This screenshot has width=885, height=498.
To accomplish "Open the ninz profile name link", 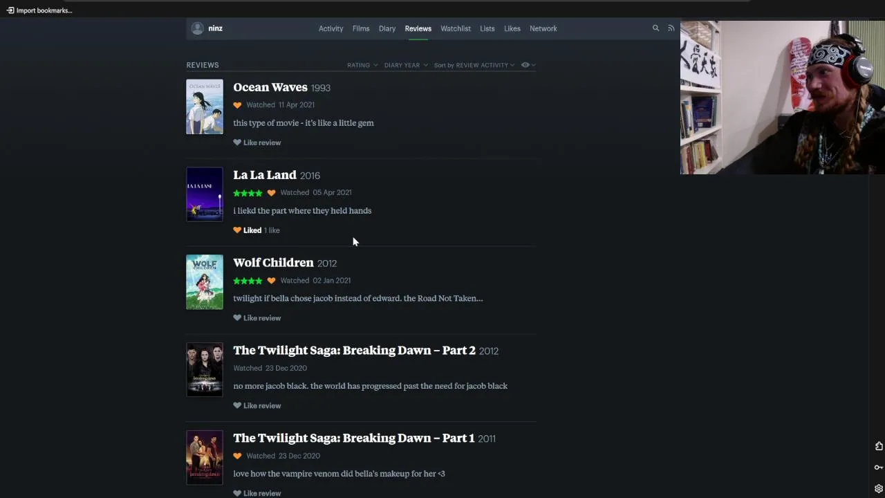I will (215, 28).
